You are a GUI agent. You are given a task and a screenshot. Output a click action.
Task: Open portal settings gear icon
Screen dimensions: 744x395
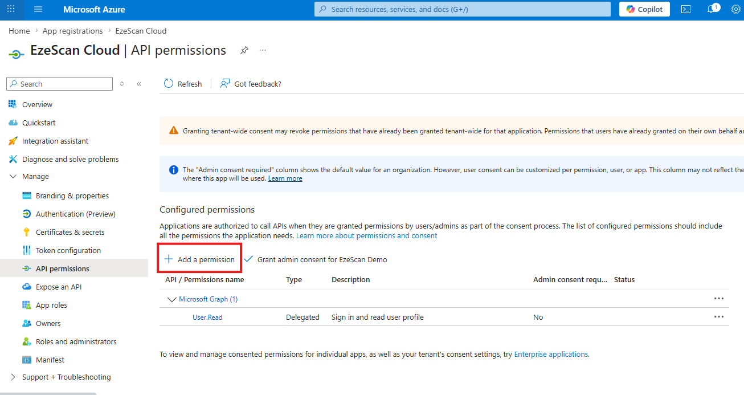click(x=735, y=9)
